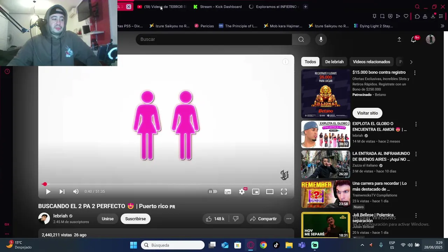The width and height of the screenshot is (448, 252).
Task: Open the upload video icon
Action: click(x=399, y=40)
